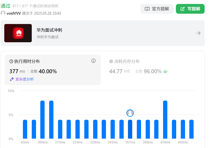Viewport: 211px width, 148px height.
Task: Click the info icon in 执行用时分布 card
Action: coord(93,61)
